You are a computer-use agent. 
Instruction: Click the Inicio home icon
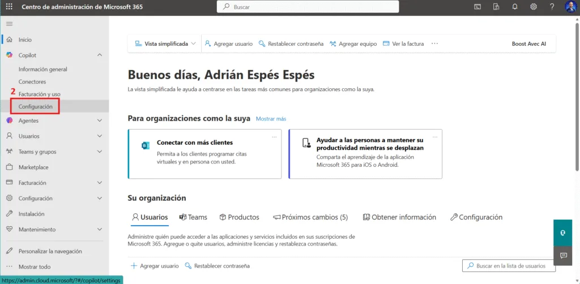[10, 40]
